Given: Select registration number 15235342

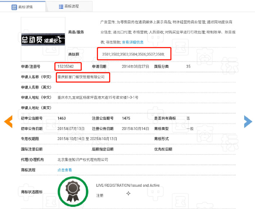Looking at the screenshot, I should click(x=66, y=66).
